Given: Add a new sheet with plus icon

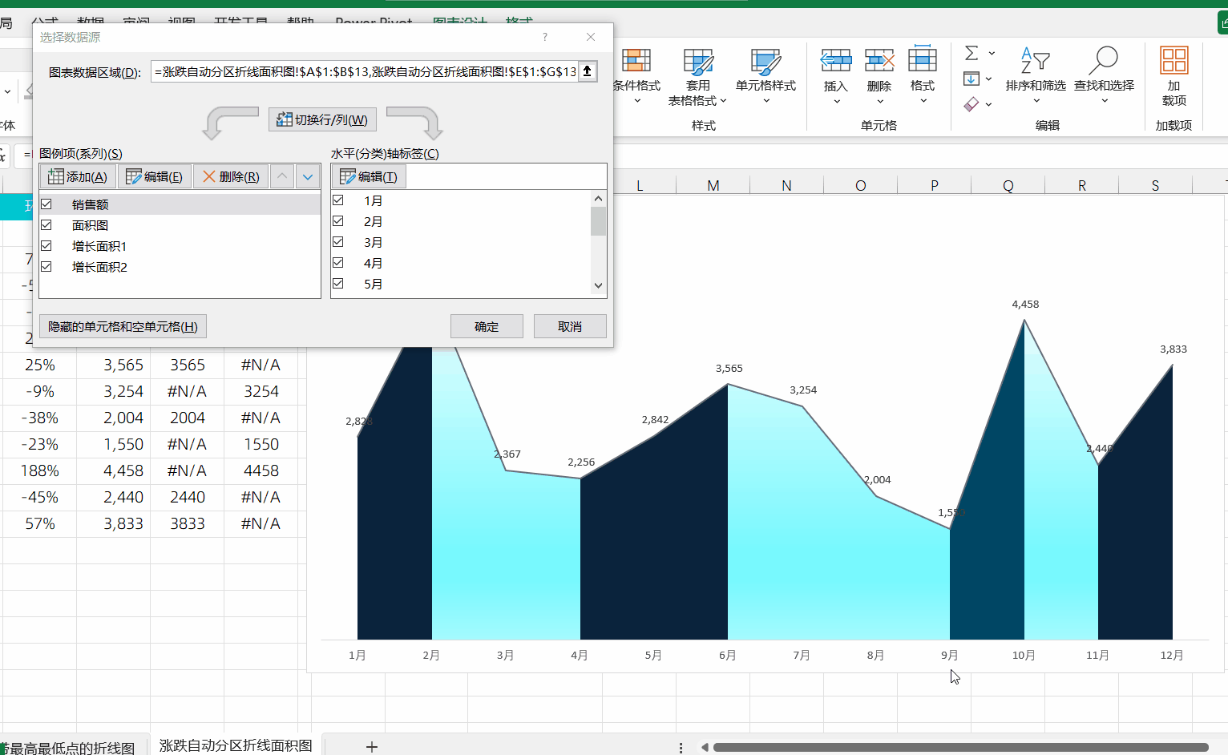Looking at the screenshot, I should pyautogui.click(x=372, y=746).
